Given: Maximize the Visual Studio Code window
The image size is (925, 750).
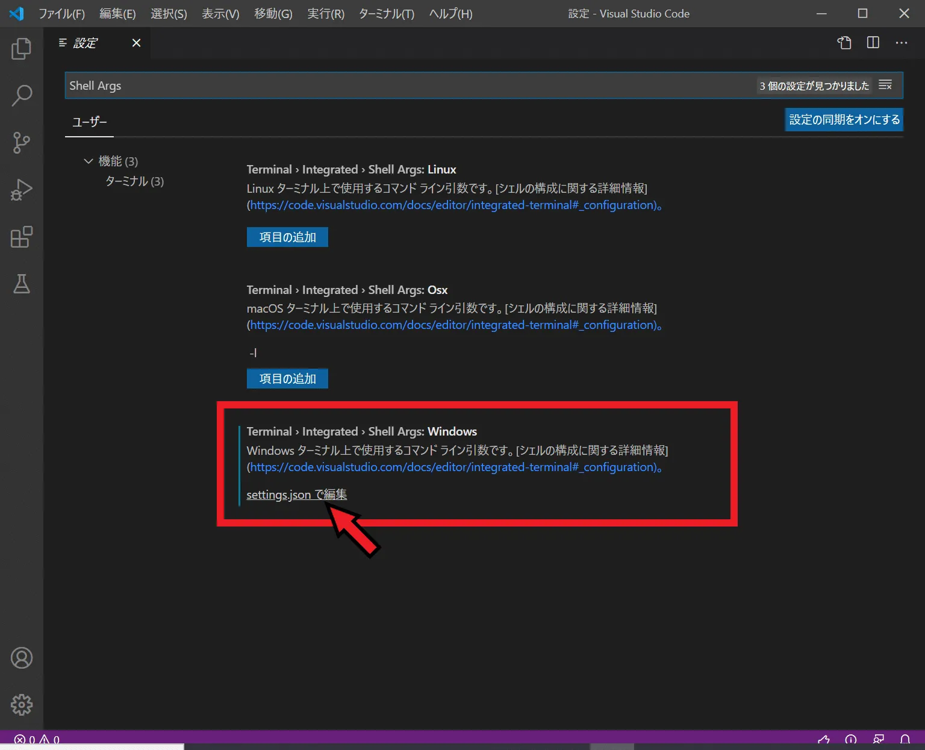Looking at the screenshot, I should coord(863,13).
